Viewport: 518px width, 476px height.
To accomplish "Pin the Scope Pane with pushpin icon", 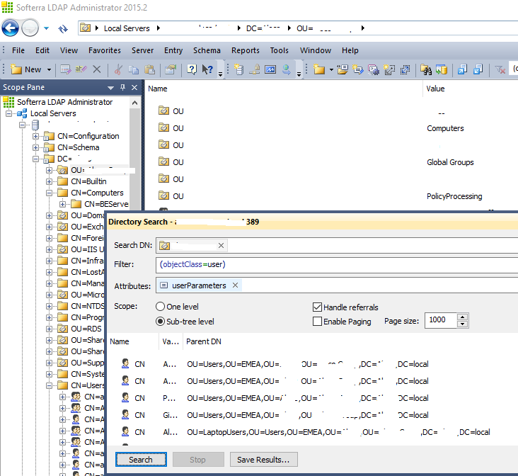I will click(122, 88).
